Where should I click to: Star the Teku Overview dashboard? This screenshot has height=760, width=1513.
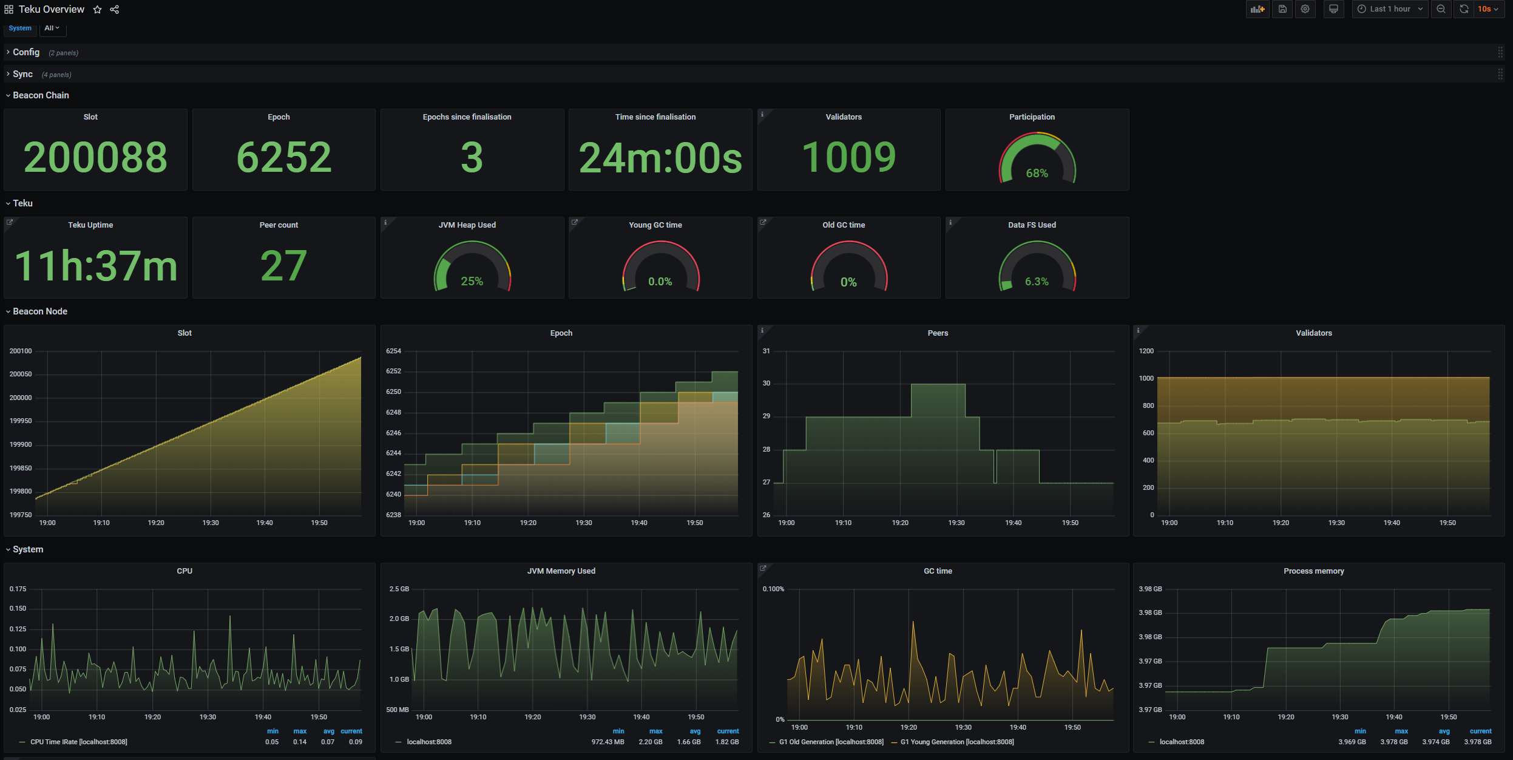(97, 10)
